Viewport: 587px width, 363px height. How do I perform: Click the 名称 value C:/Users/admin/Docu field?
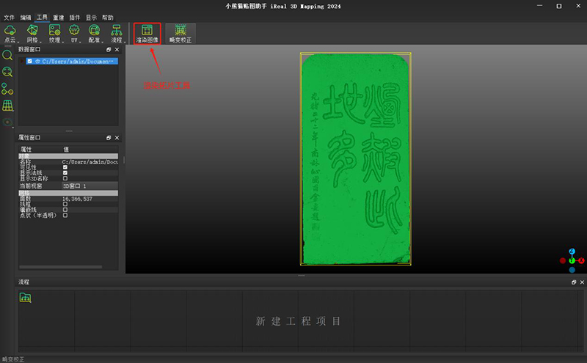90,162
